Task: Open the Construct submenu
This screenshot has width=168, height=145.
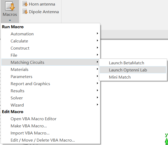Action: 51,48
